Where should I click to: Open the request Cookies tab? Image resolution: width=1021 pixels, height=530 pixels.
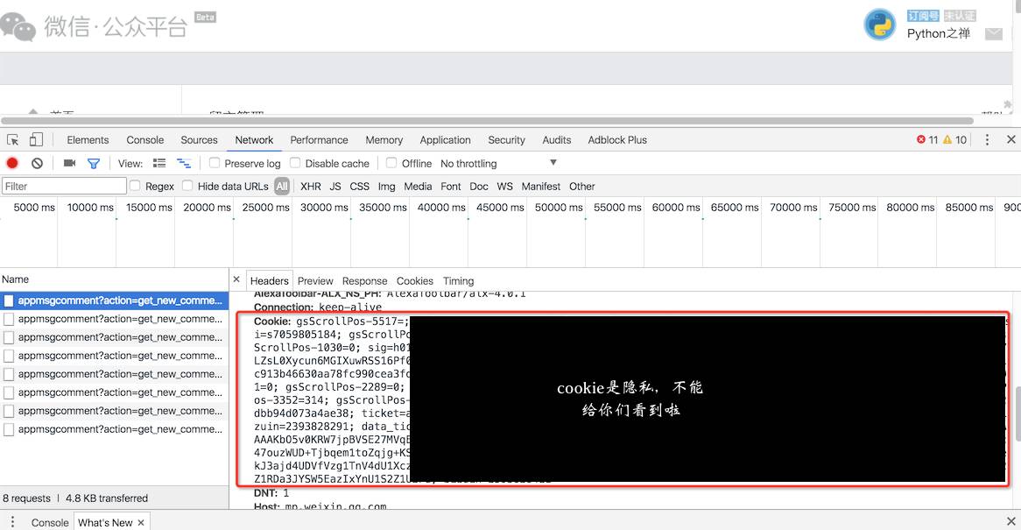pyautogui.click(x=415, y=281)
